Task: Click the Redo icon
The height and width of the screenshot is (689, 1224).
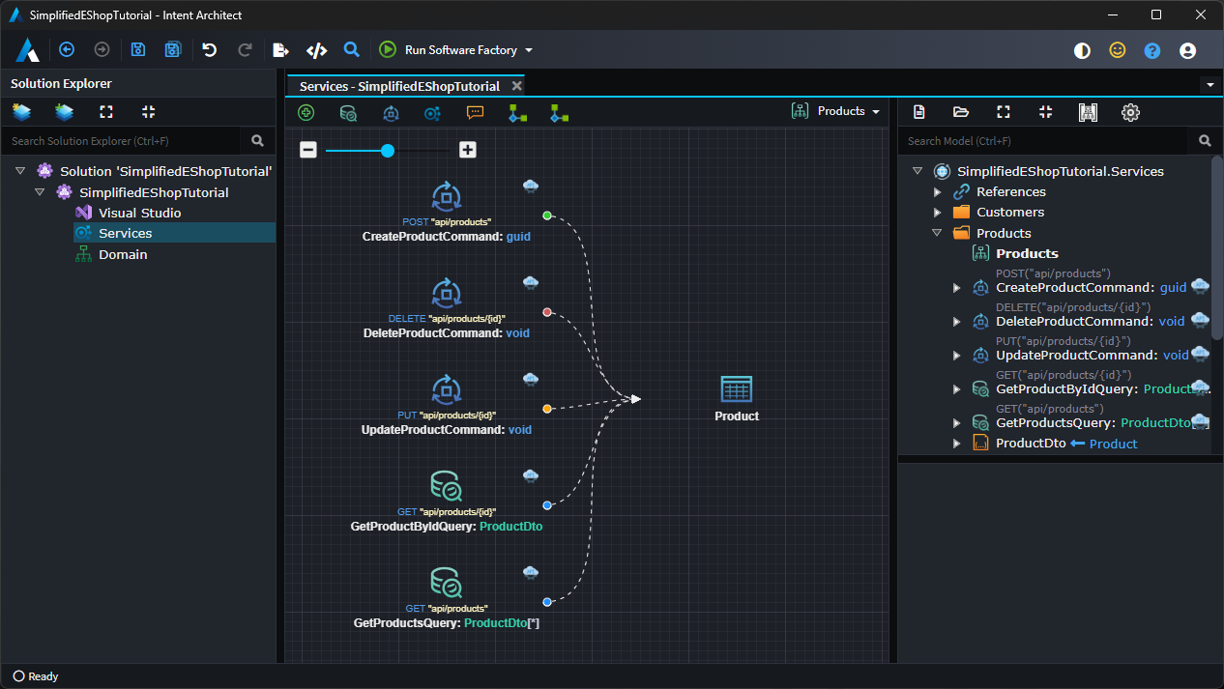Action: (245, 49)
